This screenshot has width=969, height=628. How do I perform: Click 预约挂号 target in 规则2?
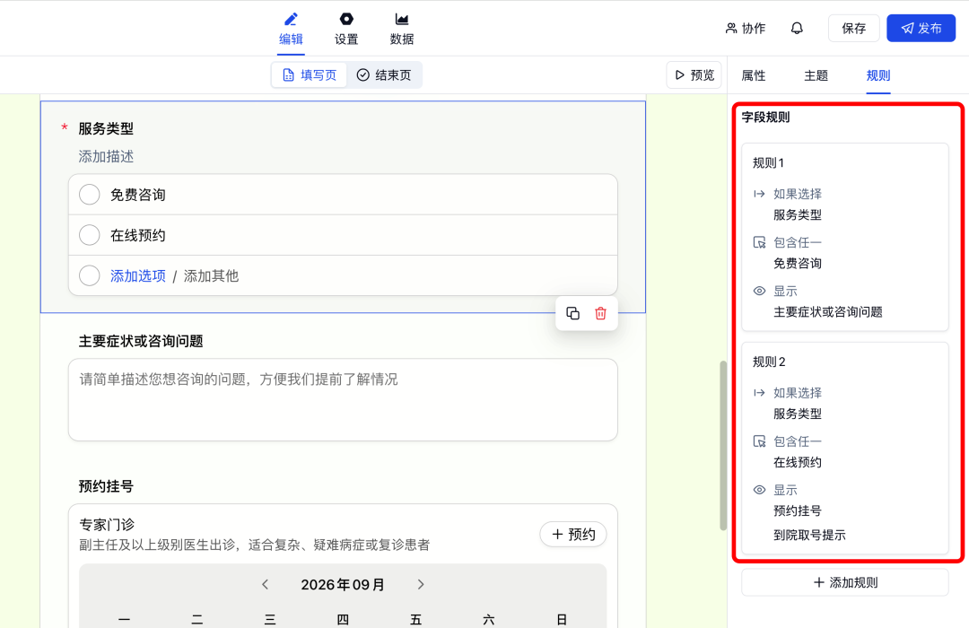798,510
